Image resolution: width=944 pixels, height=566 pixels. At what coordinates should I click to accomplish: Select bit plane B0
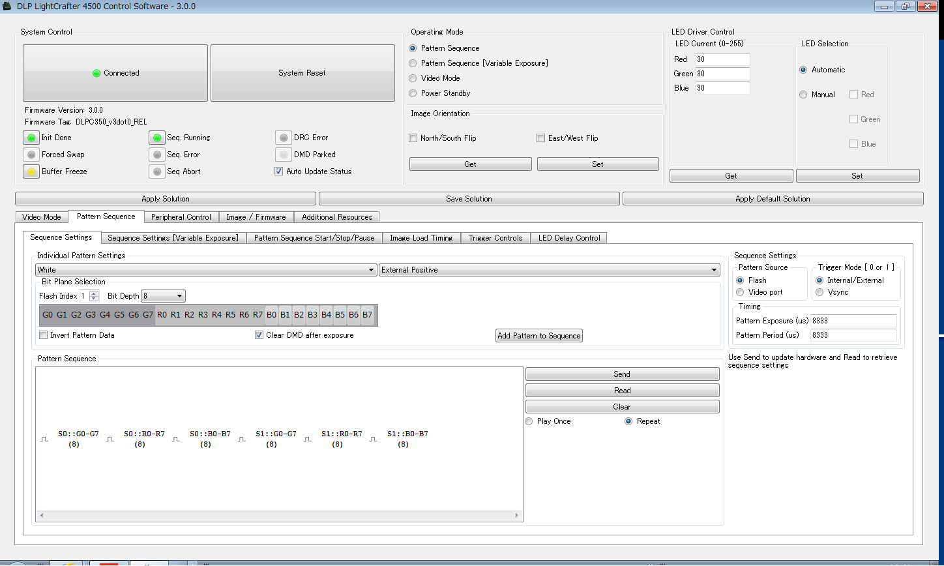click(271, 315)
